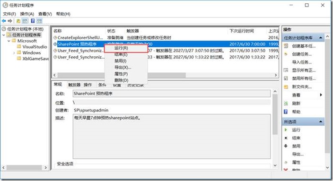This screenshot has height=181, width=333.
Task: Open the 查看(V) menu
Action: 45,14
